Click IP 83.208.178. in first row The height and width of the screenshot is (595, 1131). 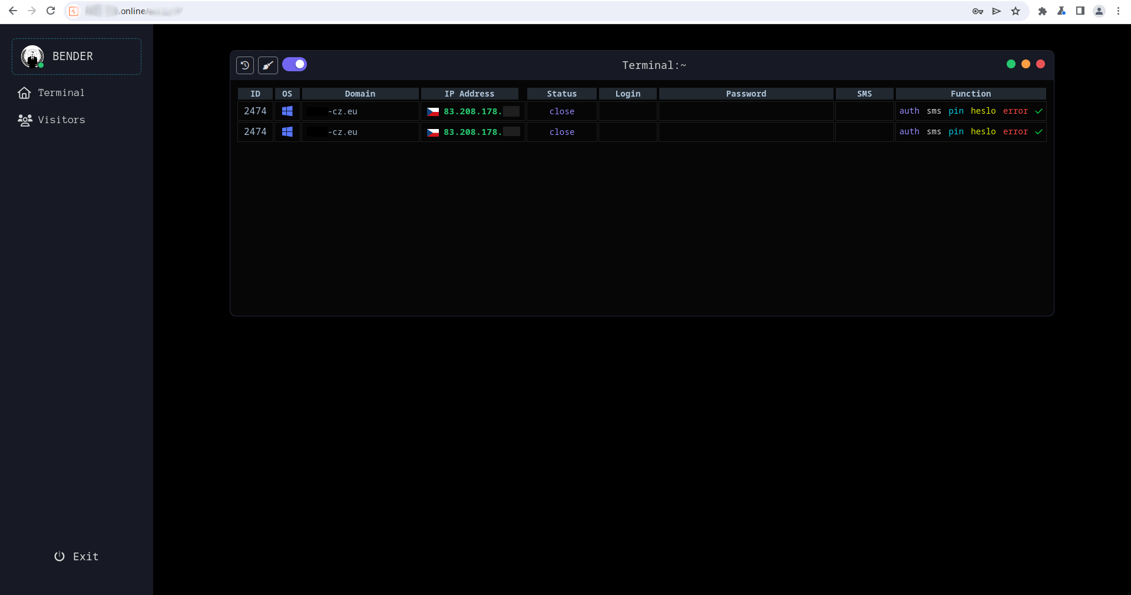472,111
